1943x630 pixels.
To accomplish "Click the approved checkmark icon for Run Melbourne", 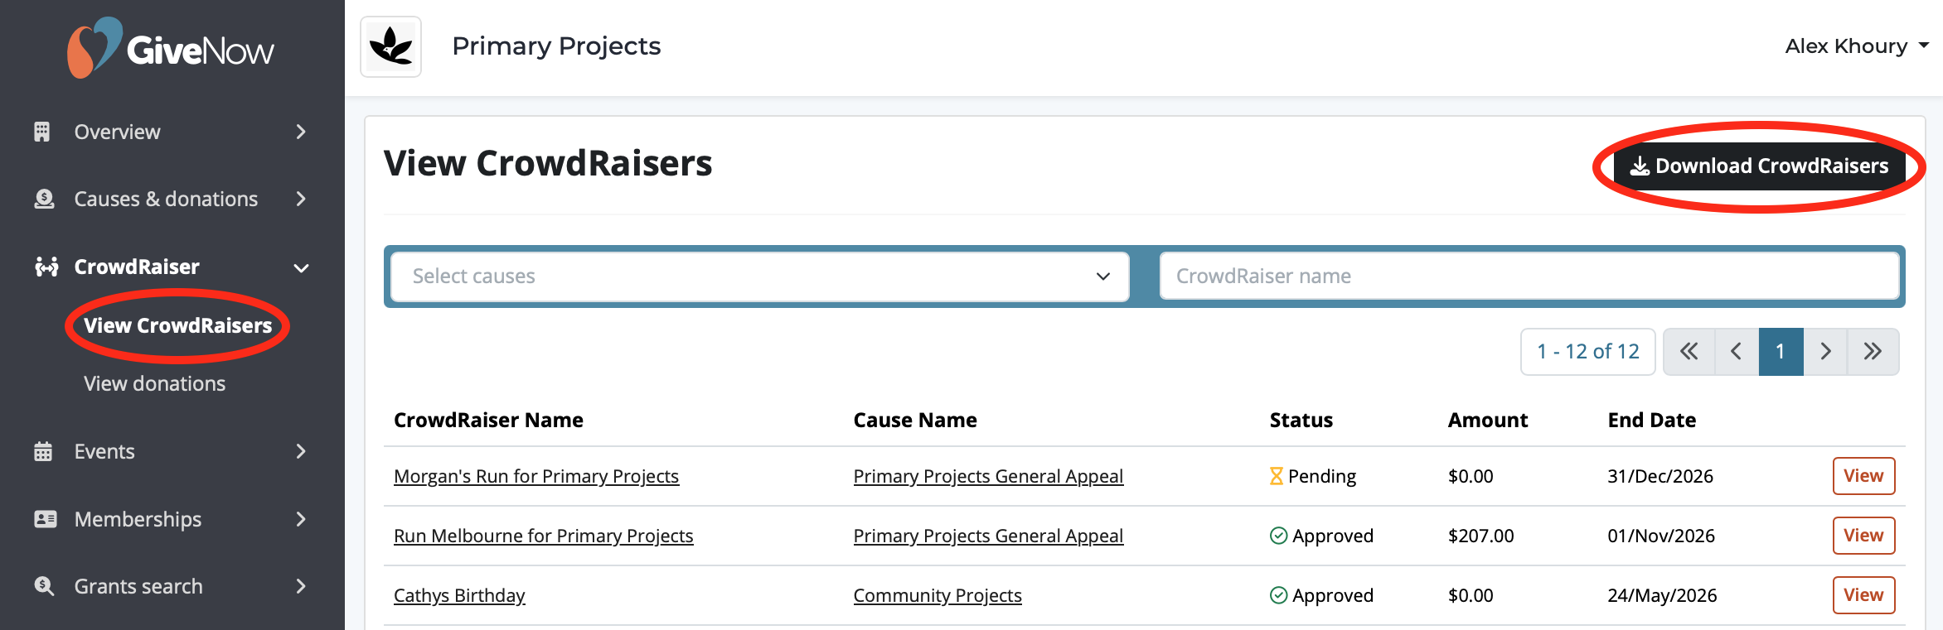I will (1279, 536).
